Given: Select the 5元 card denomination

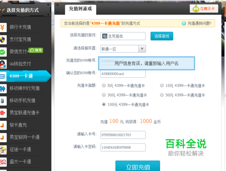Looking at the screenshot, I should point(104,85).
